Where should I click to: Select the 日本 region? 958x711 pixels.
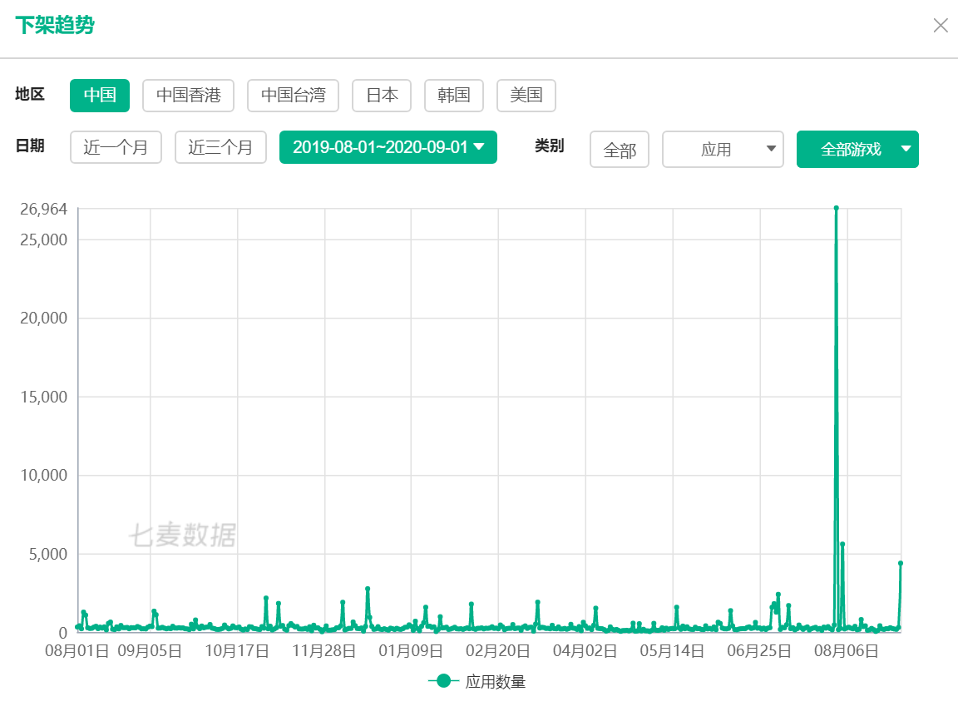point(382,96)
